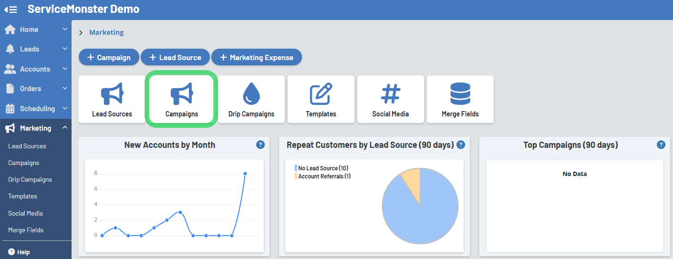The image size is (673, 259).
Task: Click help icon on New Accounts chart
Action: click(260, 145)
